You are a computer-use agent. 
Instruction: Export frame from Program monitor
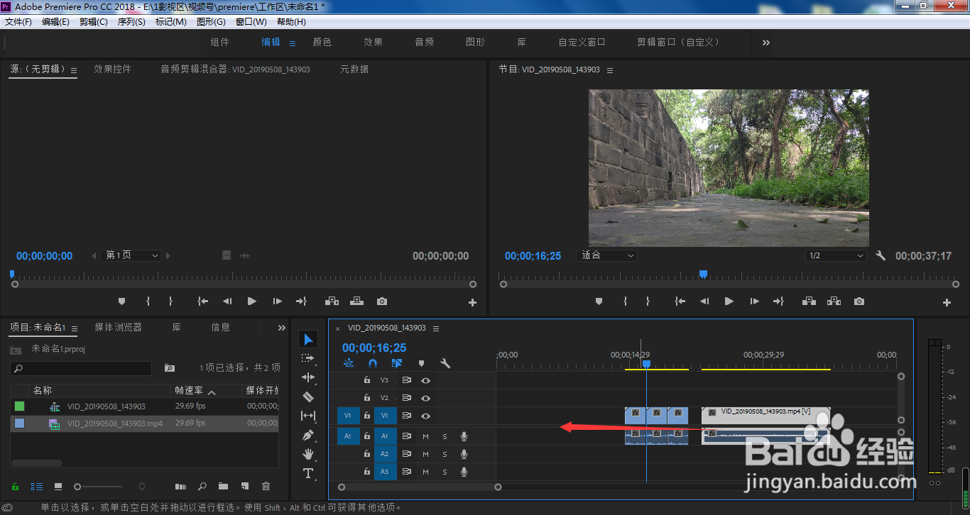click(859, 301)
